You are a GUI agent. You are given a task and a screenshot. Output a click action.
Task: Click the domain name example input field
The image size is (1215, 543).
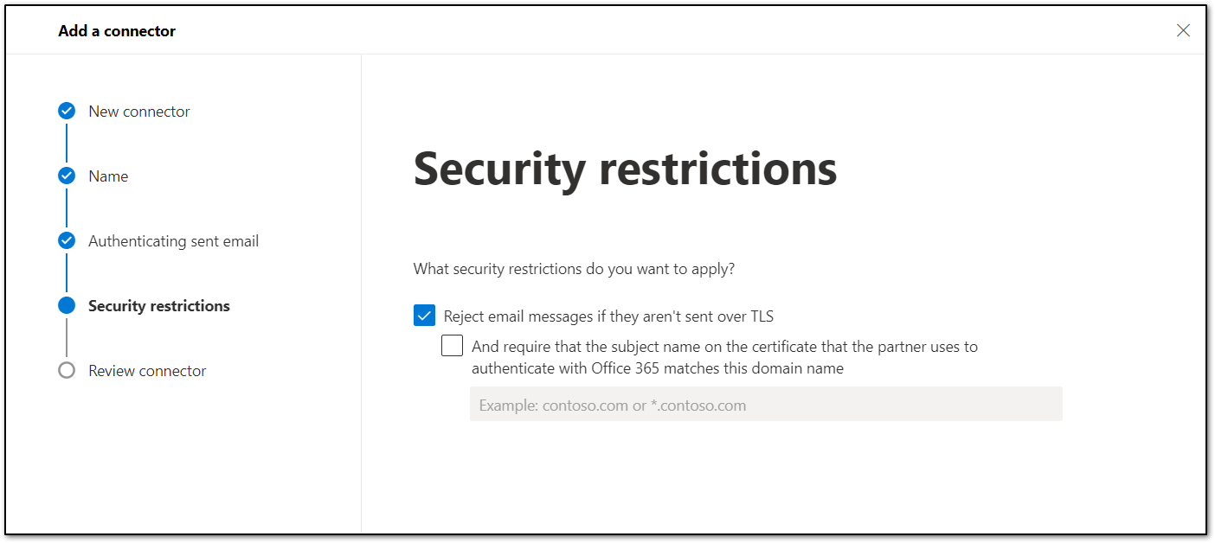[765, 404]
